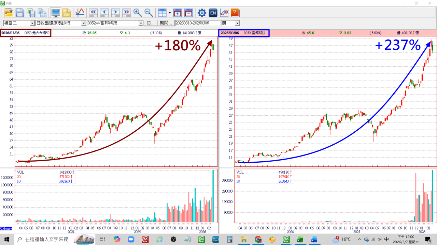The image size is (437, 245).
Task: Export chart data with the Excel icon
Action: [31, 13]
